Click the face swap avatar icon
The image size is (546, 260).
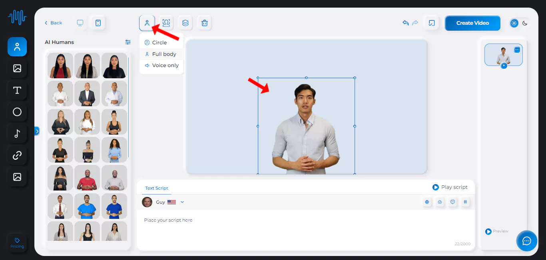pyautogui.click(x=166, y=23)
